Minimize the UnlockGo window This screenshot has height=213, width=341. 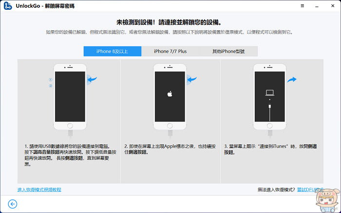click(317, 6)
